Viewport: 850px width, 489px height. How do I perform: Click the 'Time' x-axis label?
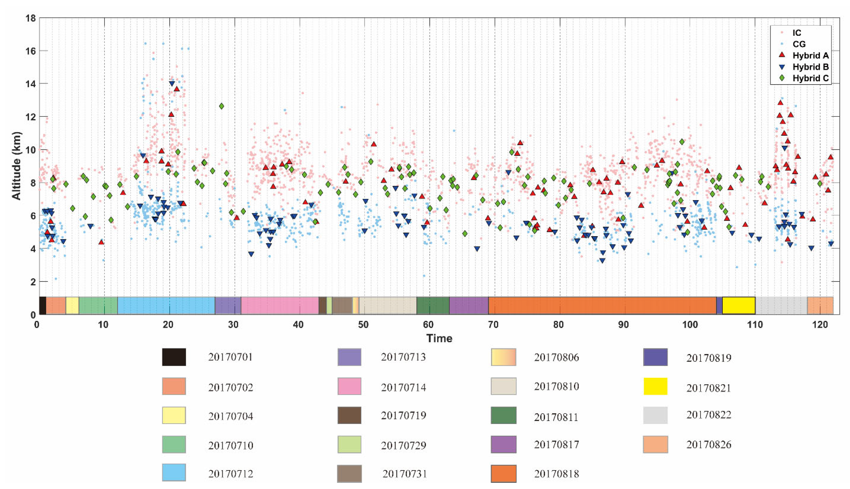pos(439,338)
